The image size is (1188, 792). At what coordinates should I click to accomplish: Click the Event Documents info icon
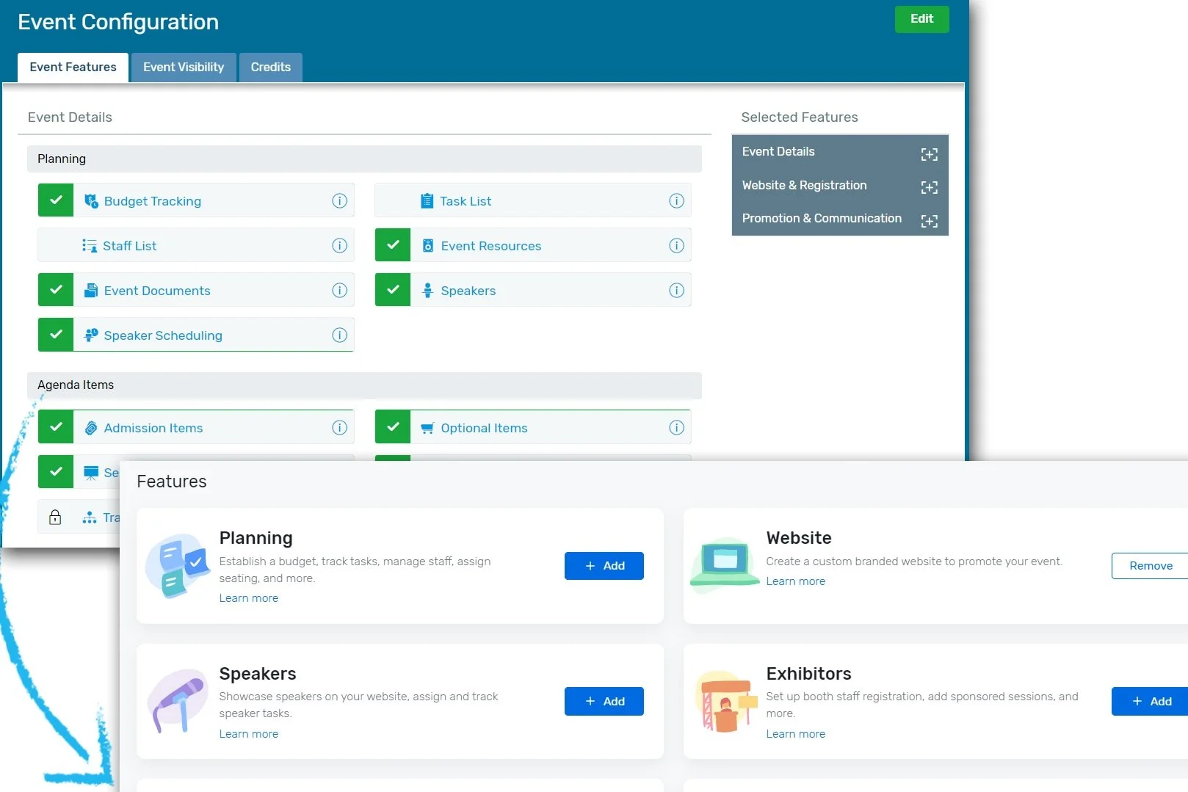pos(339,290)
